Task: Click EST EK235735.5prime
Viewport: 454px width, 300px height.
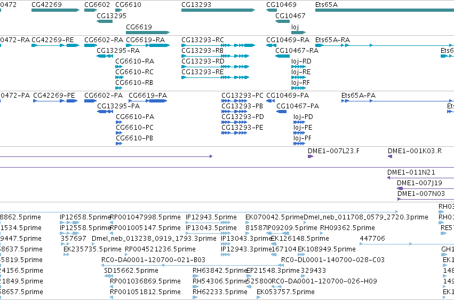Action: 66,255
